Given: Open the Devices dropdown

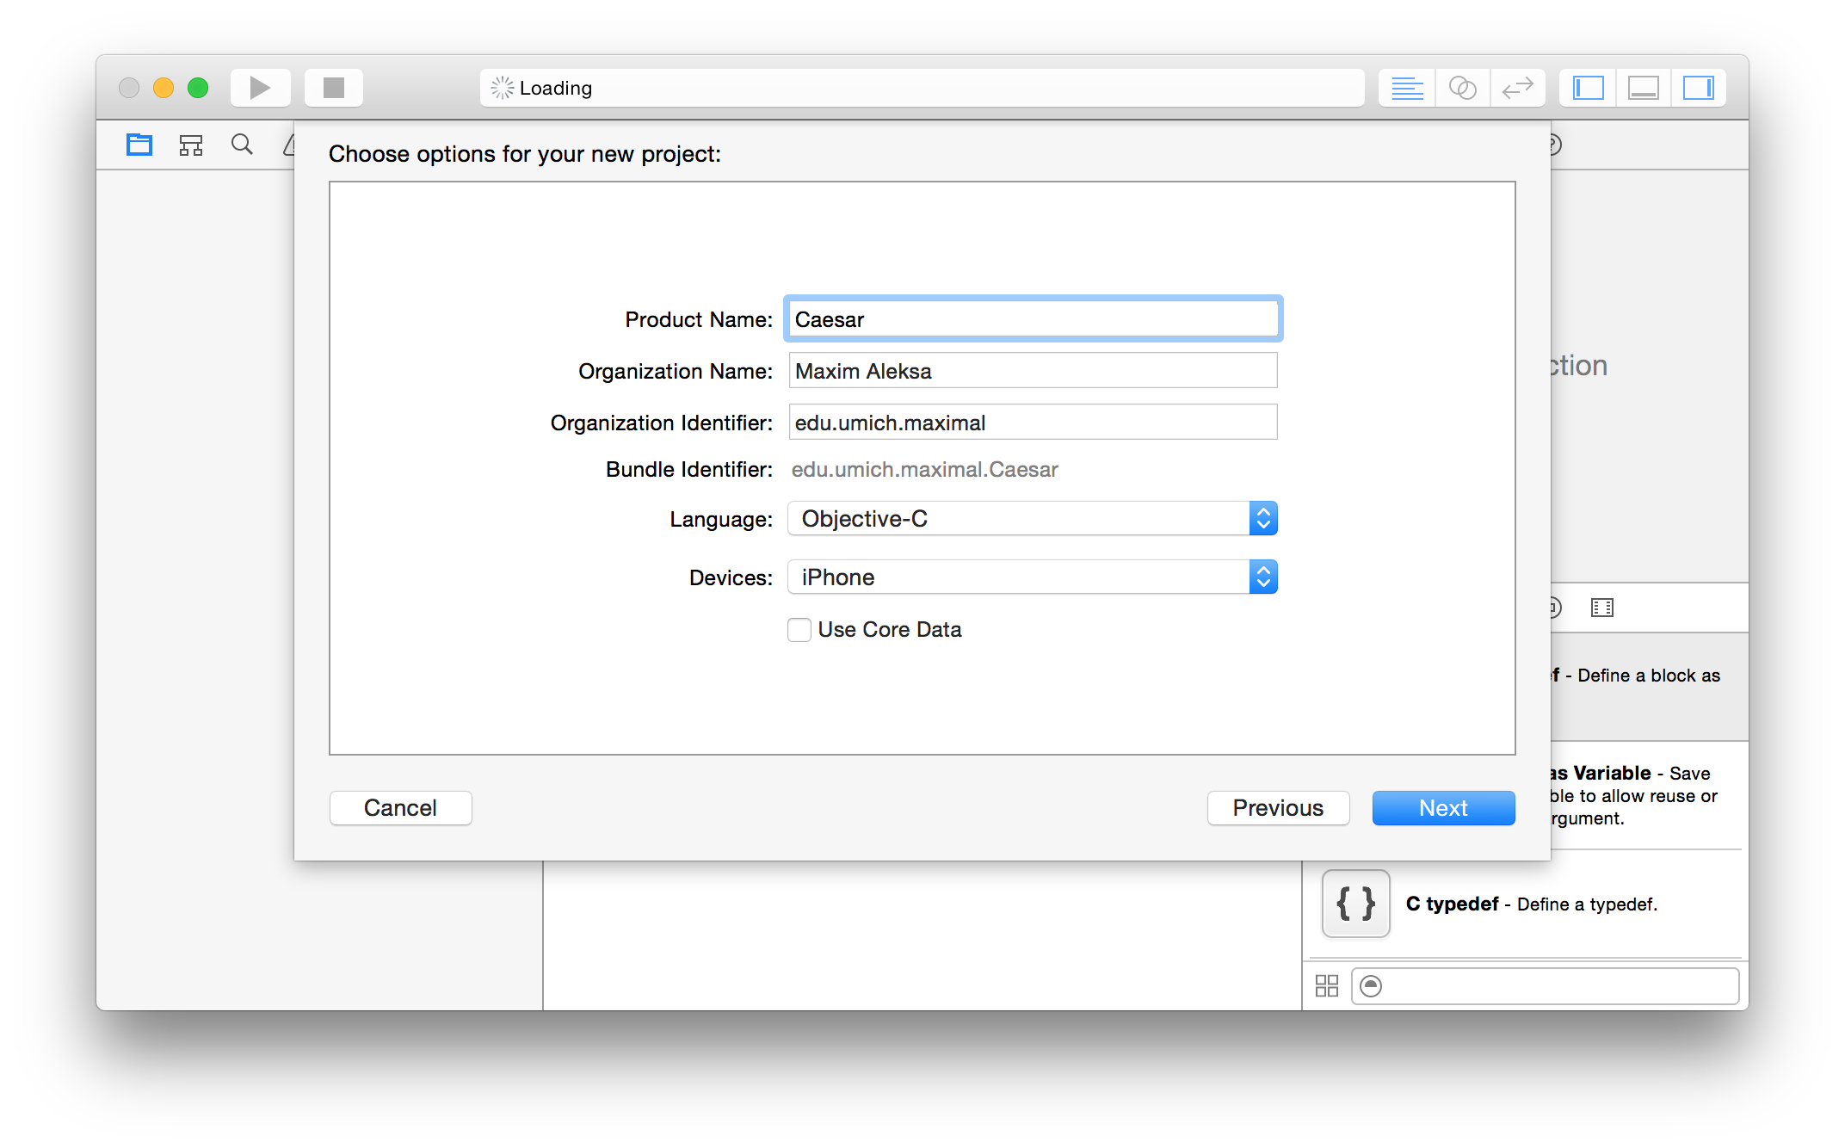Looking at the screenshot, I should coord(1033,577).
